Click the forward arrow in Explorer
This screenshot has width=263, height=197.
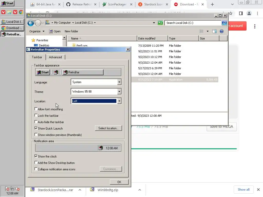click(x=38, y=23)
